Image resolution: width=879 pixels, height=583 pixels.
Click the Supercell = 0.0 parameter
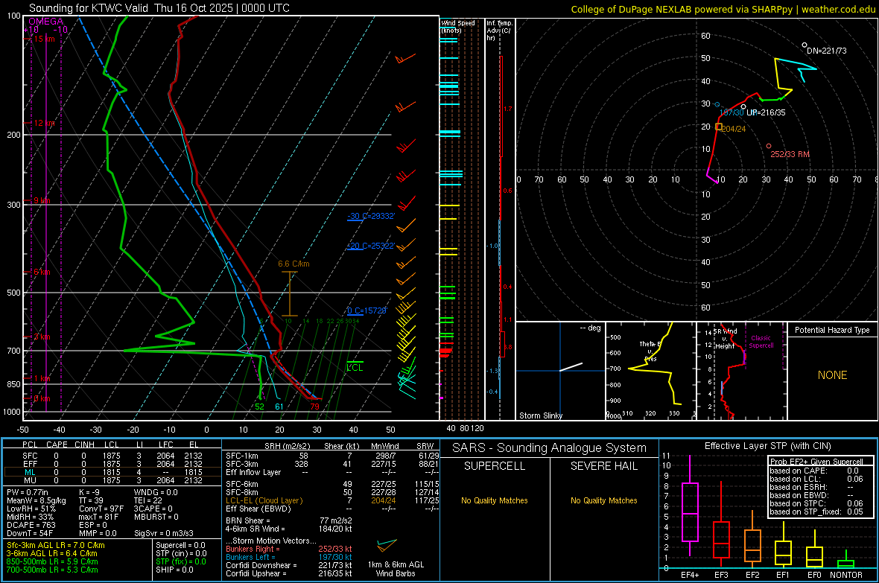pos(180,545)
